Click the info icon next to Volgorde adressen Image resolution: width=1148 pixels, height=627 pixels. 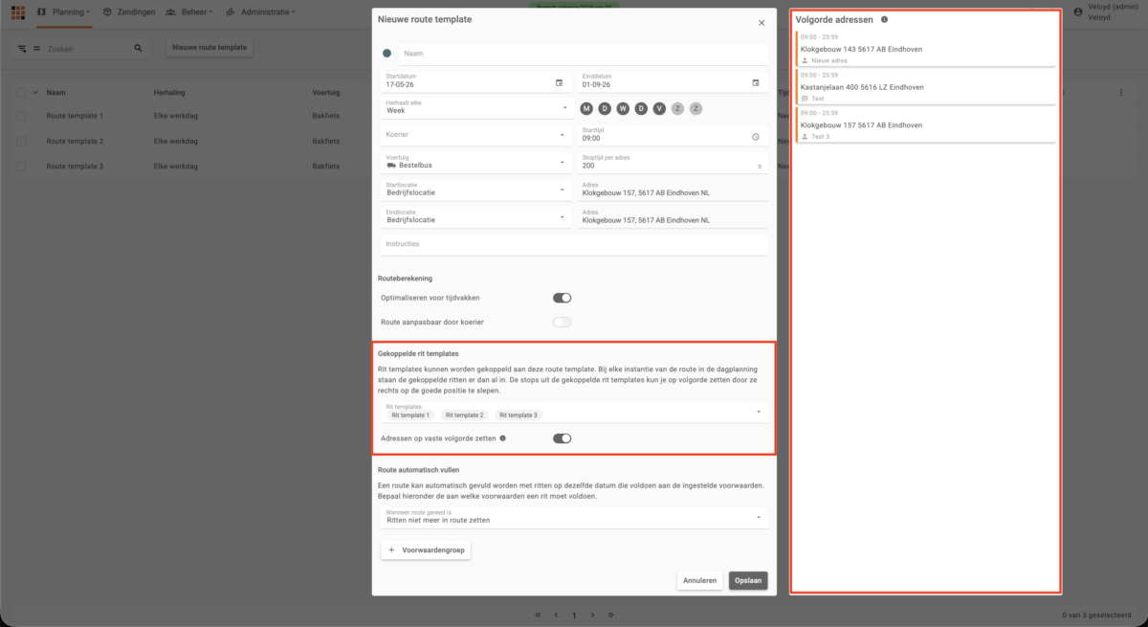pyautogui.click(x=884, y=19)
